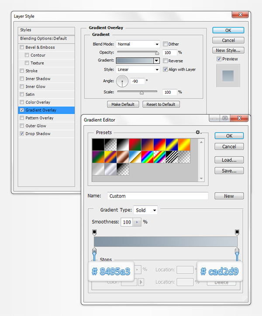Image resolution: width=262 pixels, height=316 pixels.
Task: Open the Presets gear menu
Action: 199,133
